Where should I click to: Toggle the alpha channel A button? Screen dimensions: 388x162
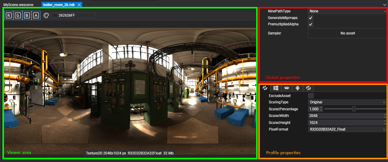[36, 15]
